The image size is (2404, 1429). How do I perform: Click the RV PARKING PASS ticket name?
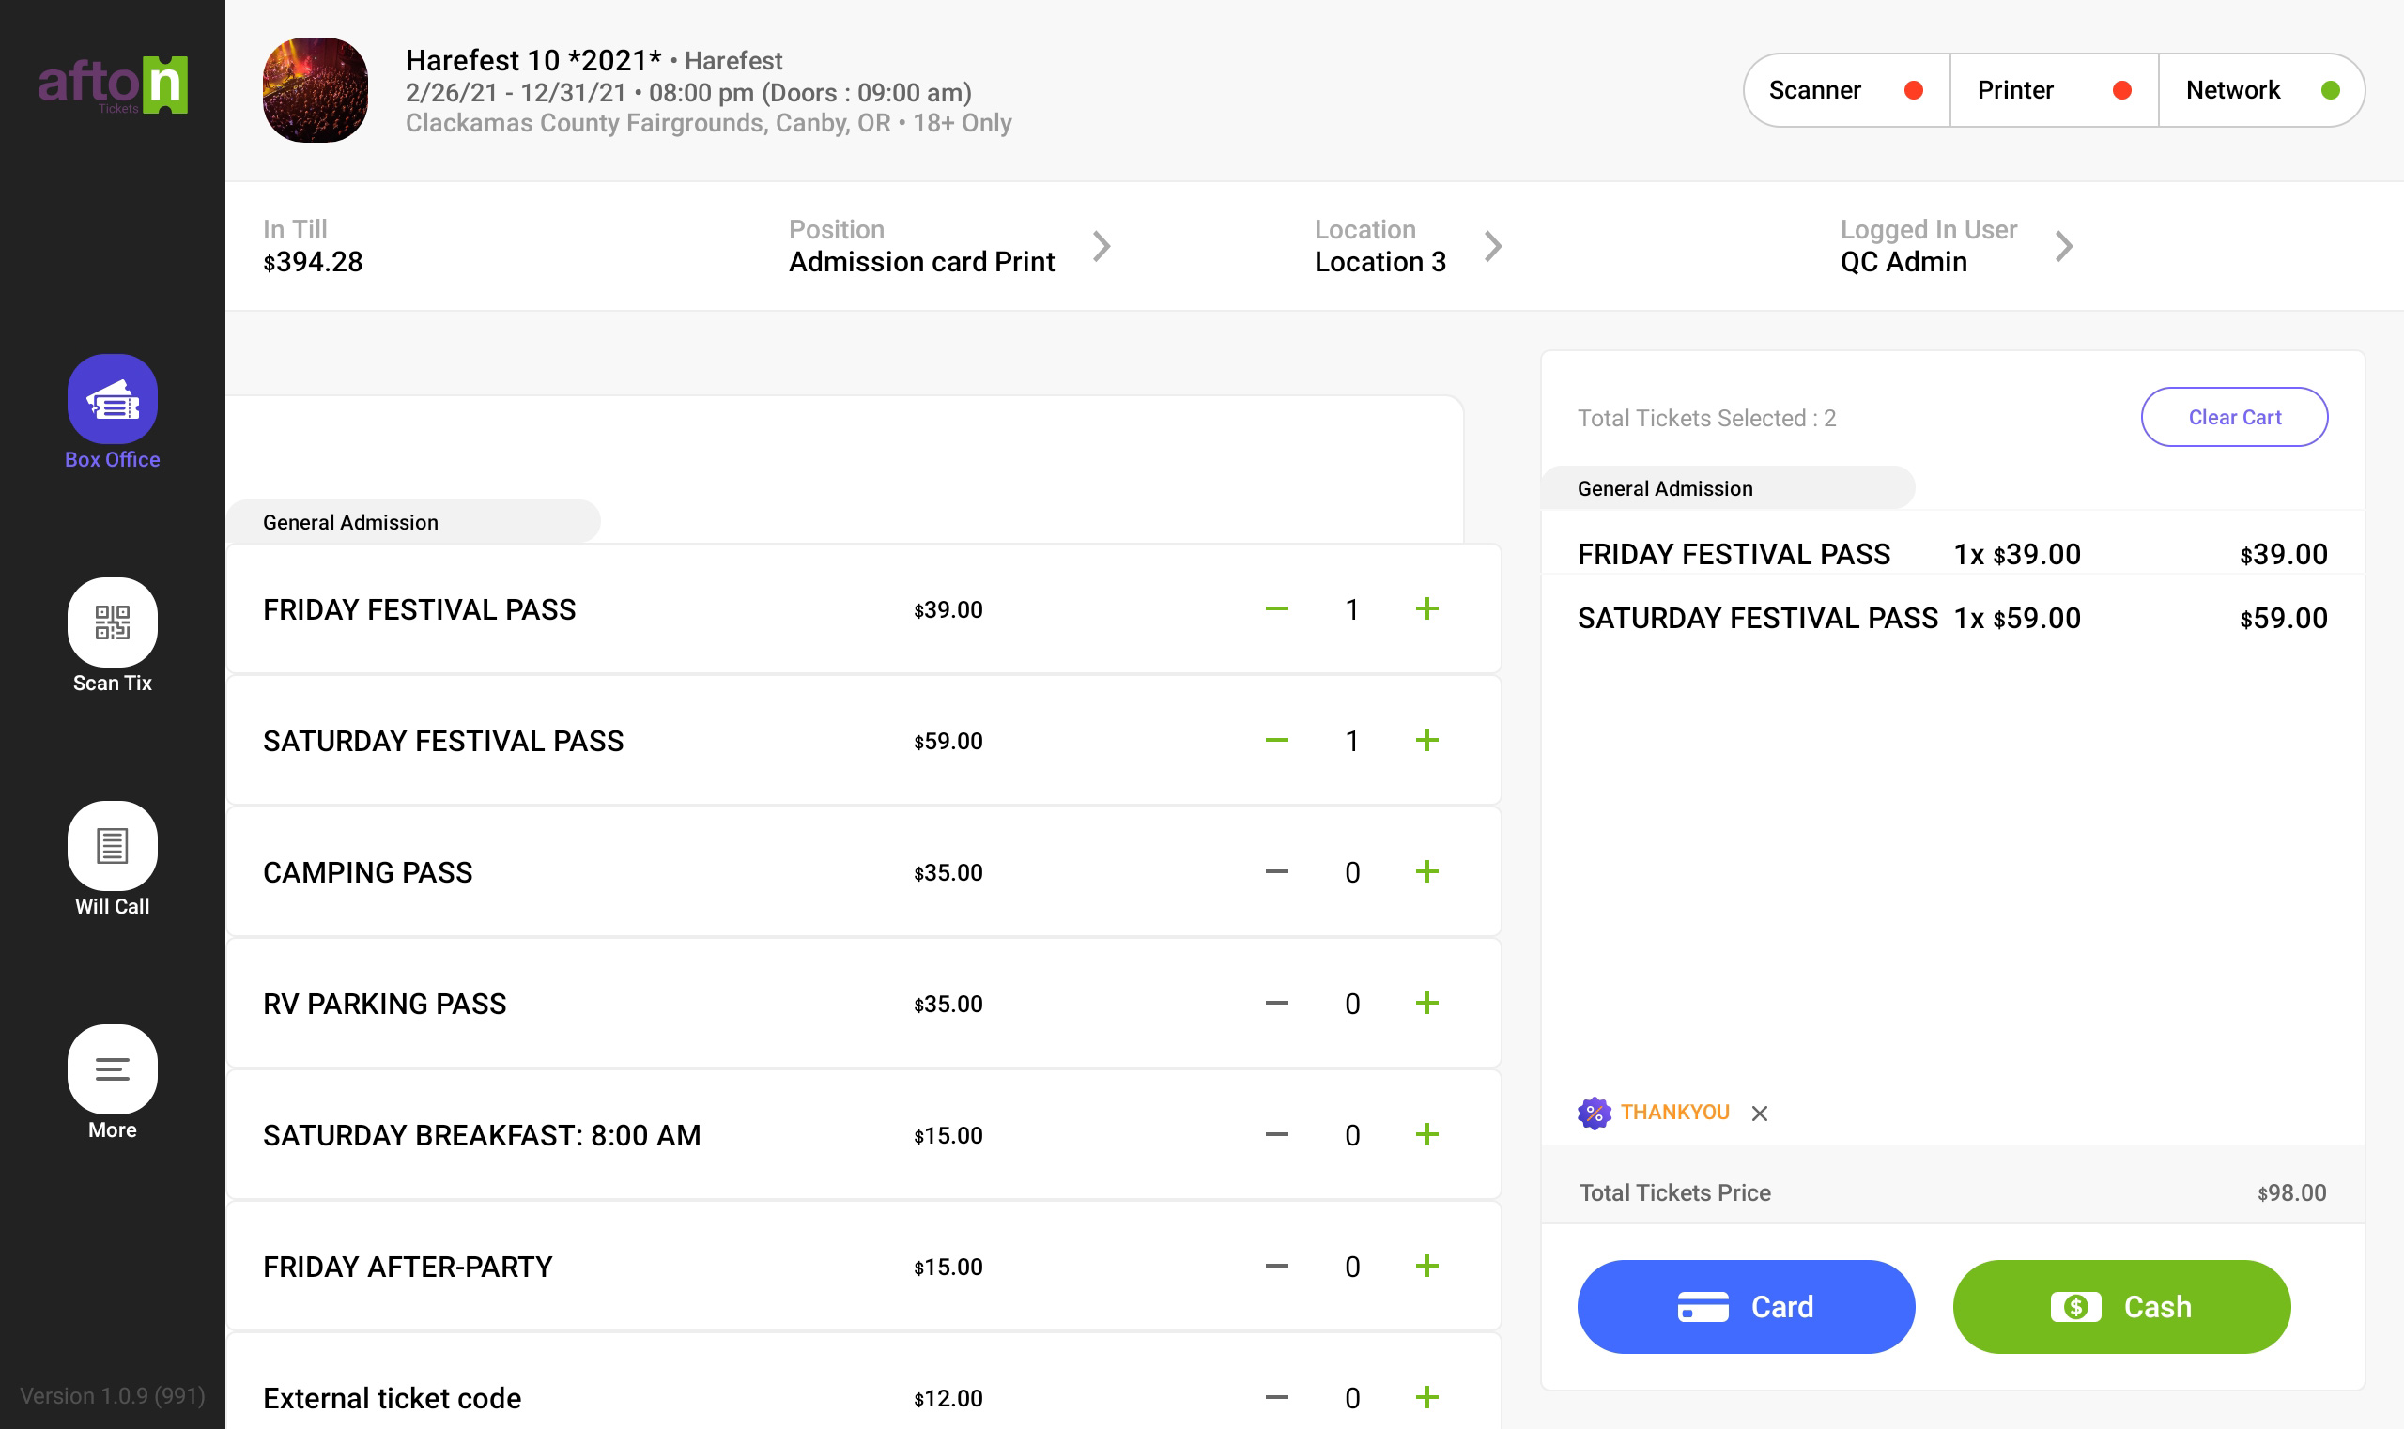pyautogui.click(x=384, y=1004)
